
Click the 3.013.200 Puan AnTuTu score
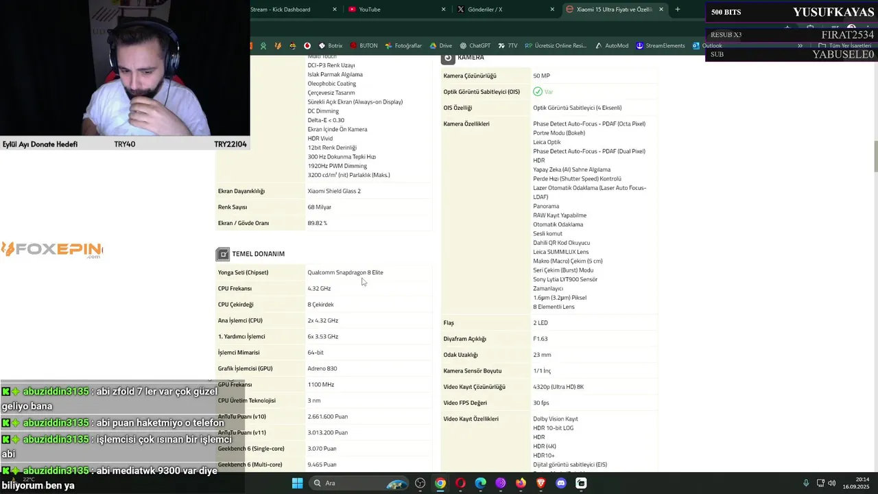(x=327, y=433)
